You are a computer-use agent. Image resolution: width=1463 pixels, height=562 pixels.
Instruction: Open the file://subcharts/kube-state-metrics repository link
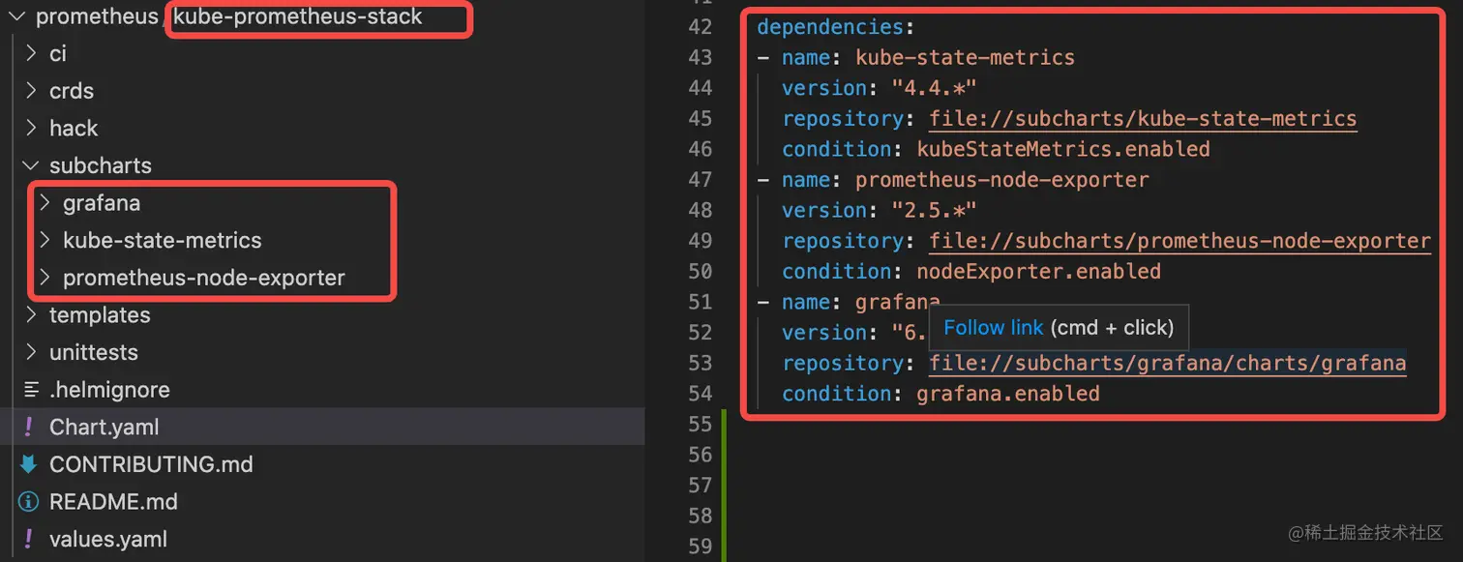click(1143, 119)
